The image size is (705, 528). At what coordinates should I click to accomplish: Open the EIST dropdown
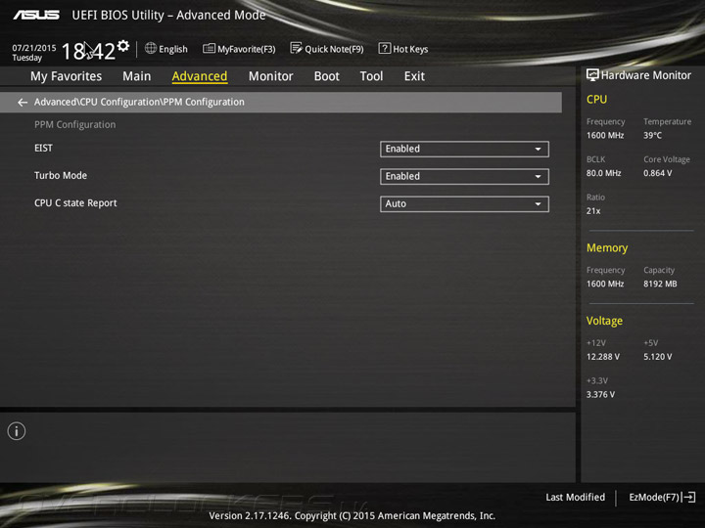tap(464, 149)
